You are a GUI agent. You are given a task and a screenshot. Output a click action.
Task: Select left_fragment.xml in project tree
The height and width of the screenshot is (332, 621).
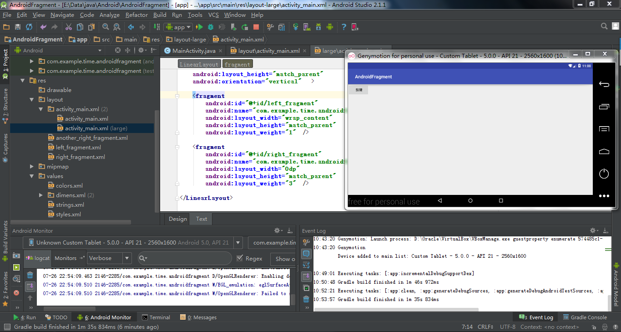pyautogui.click(x=78, y=148)
